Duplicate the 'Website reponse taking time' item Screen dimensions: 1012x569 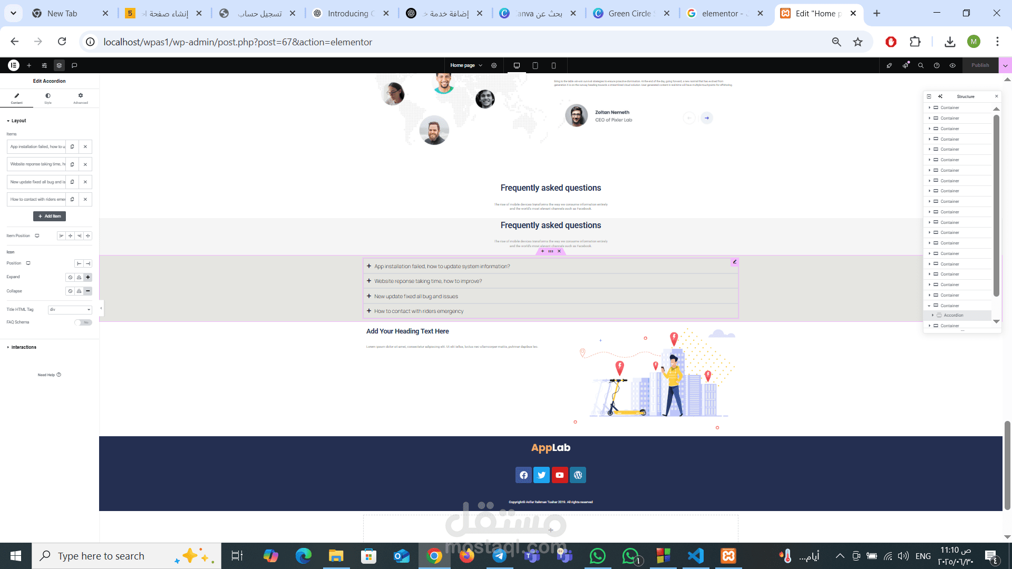72,164
